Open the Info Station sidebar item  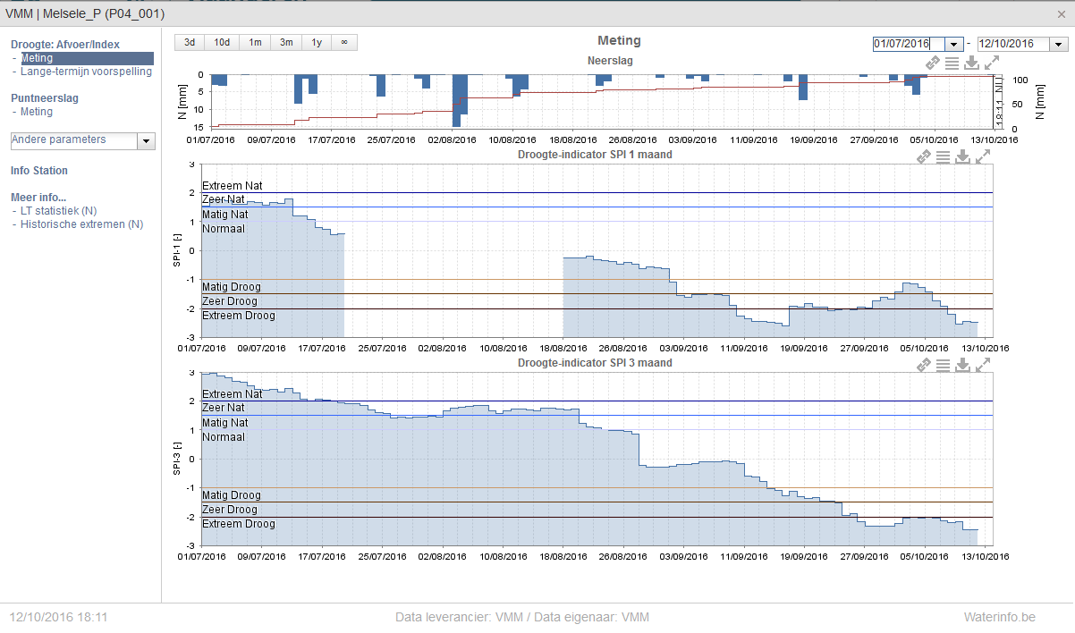tap(39, 171)
